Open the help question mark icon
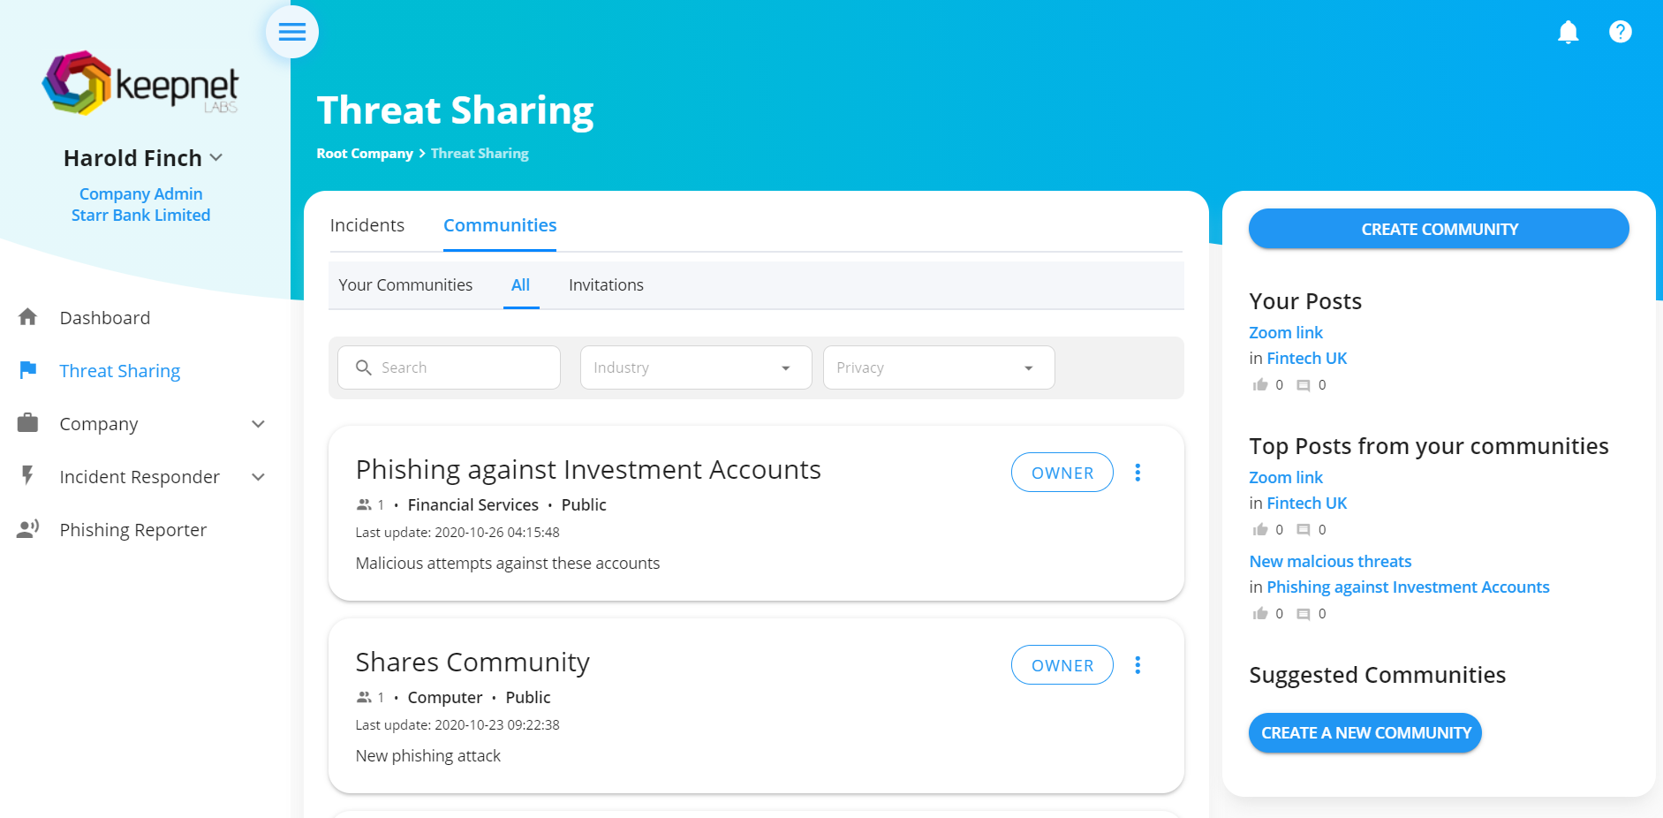The image size is (1663, 818). point(1621,32)
